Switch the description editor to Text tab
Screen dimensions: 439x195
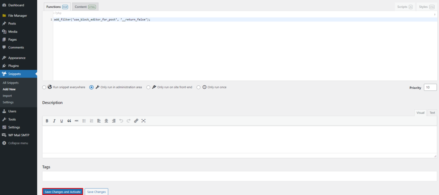432,113
